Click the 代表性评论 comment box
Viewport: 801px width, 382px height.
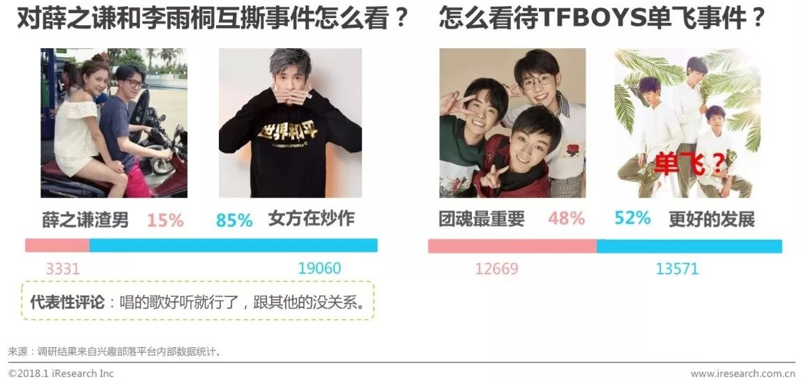click(198, 300)
